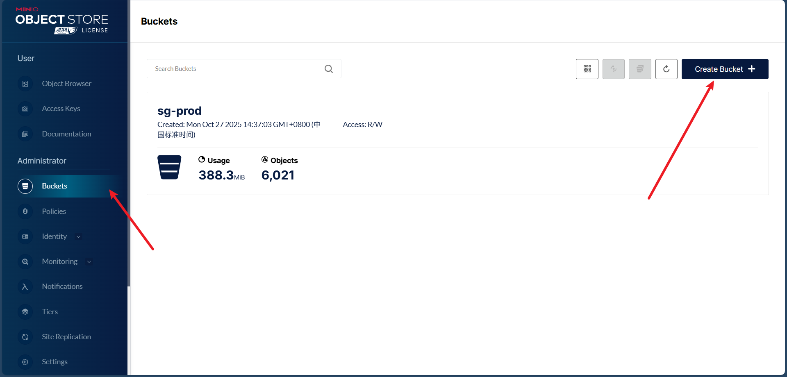This screenshot has width=787, height=377.
Task: Click the Notifications lambda icon
Action: tap(25, 286)
